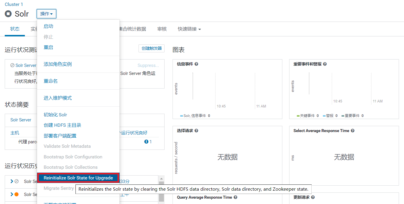Click the 重要事件和警报 chart title
The height and width of the screenshot is (204, 404).
pos(308,64)
